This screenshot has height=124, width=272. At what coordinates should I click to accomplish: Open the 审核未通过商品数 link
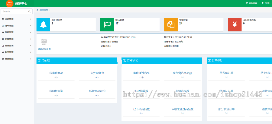pyautogui.click(x=182, y=109)
